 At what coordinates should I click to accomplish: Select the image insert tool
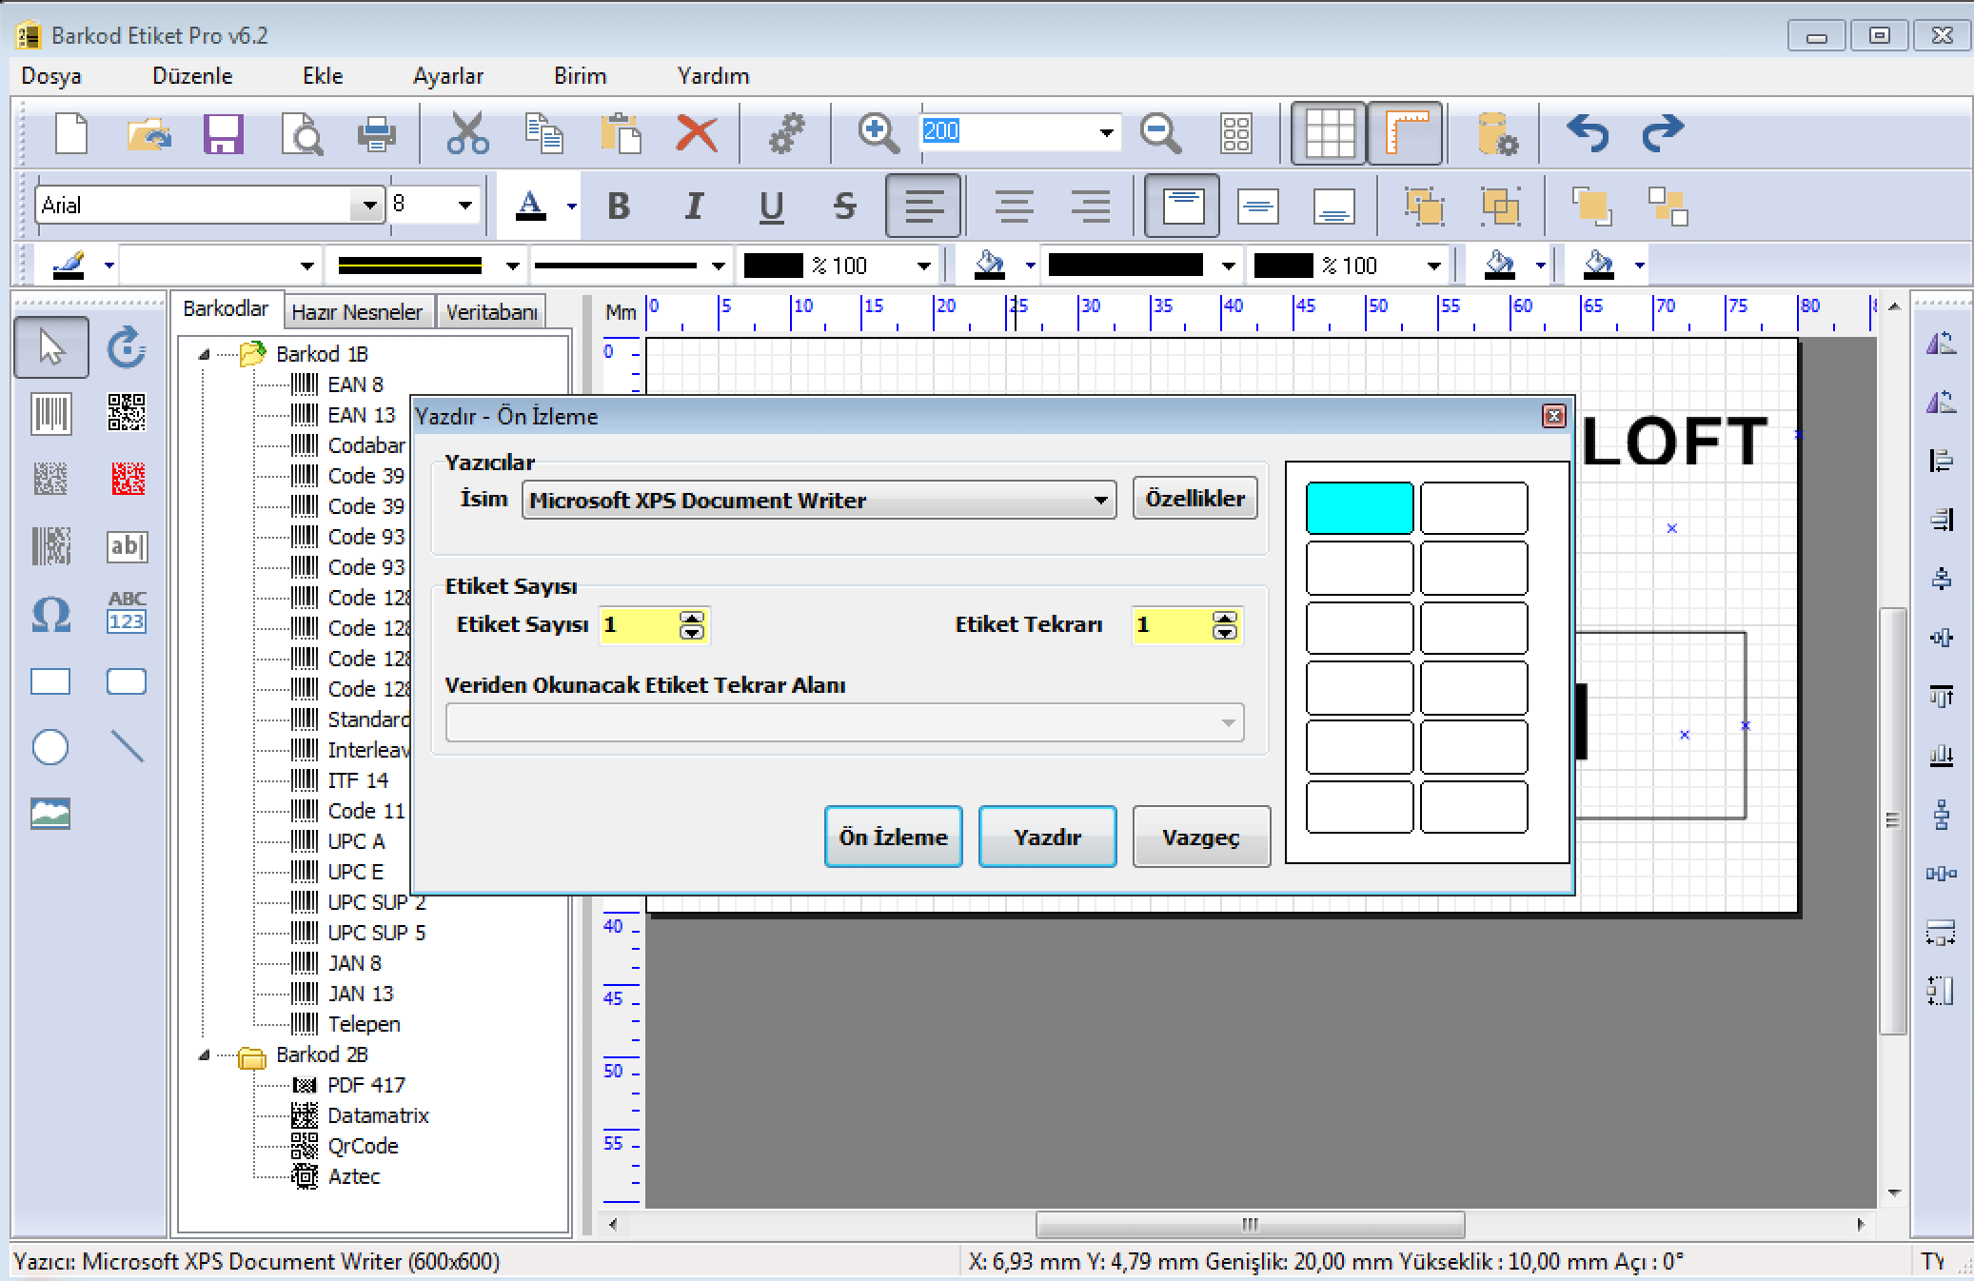(x=50, y=814)
